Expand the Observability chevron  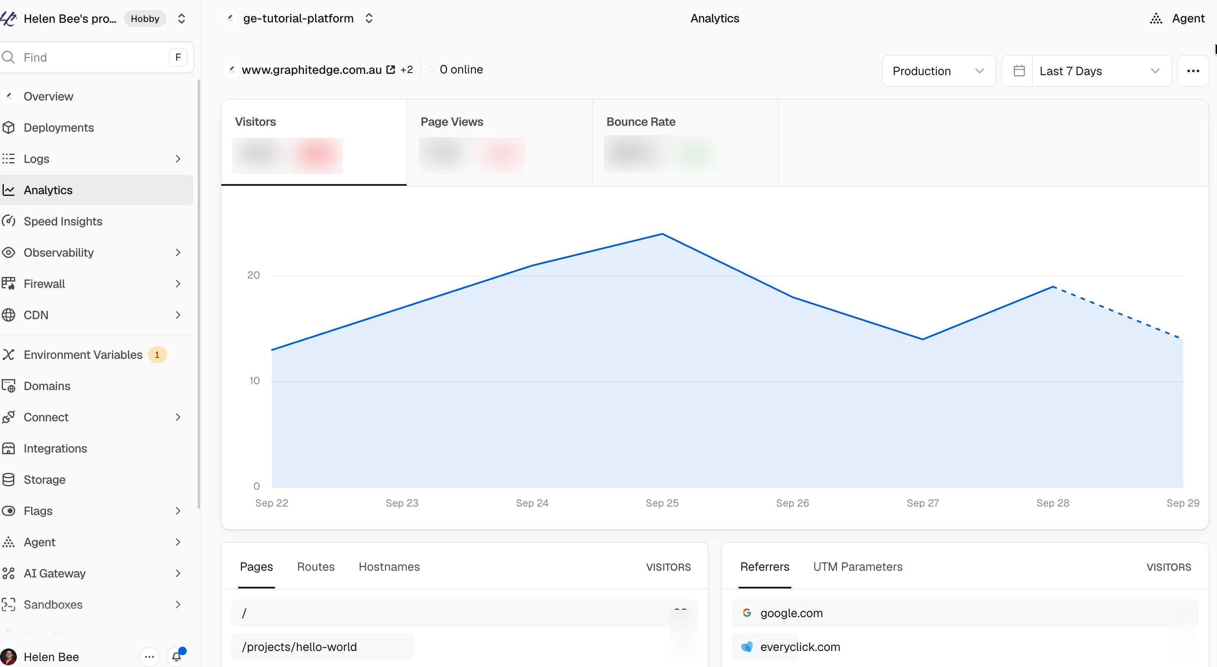point(178,252)
